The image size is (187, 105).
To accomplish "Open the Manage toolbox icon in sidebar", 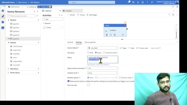I will (x=3, y=28).
